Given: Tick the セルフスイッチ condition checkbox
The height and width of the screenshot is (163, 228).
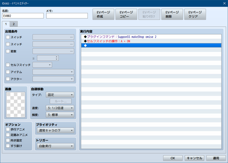Looking at the screenshot, I should [8, 65].
